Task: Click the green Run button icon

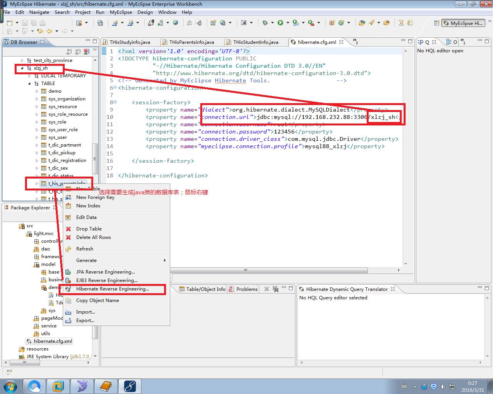Action: click(280, 23)
